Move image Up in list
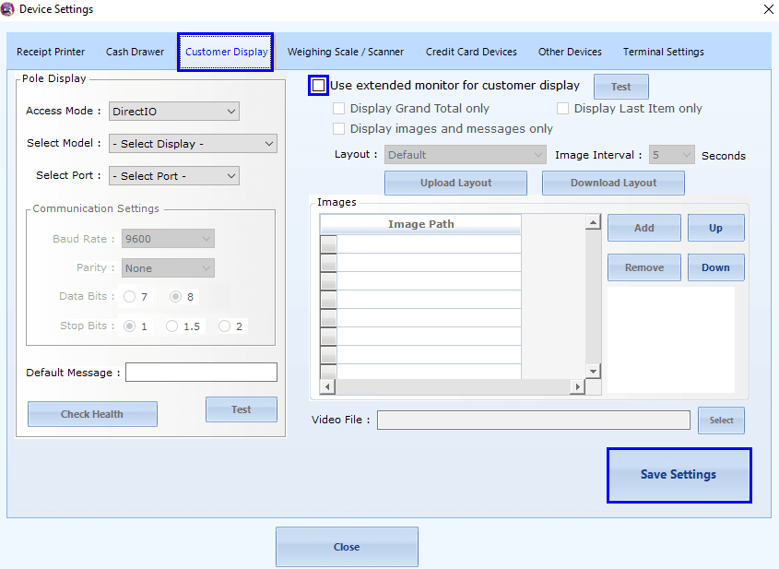This screenshot has height=569, width=779. 716,228
